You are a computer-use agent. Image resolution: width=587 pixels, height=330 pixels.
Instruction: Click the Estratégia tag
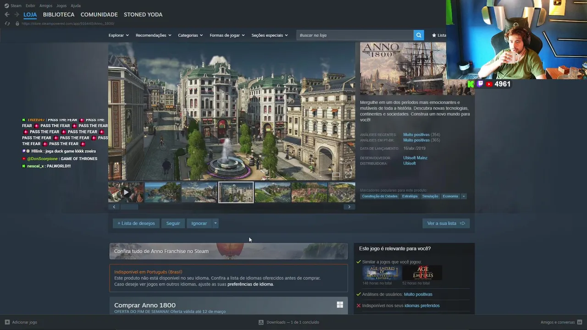tap(410, 196)
